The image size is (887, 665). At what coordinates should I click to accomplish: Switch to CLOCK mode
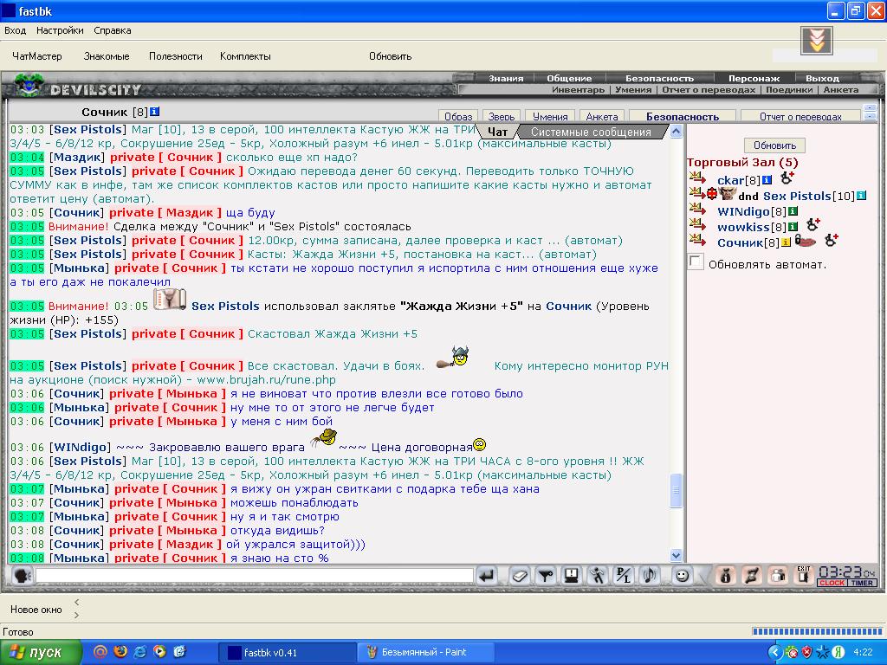[832, 583]
